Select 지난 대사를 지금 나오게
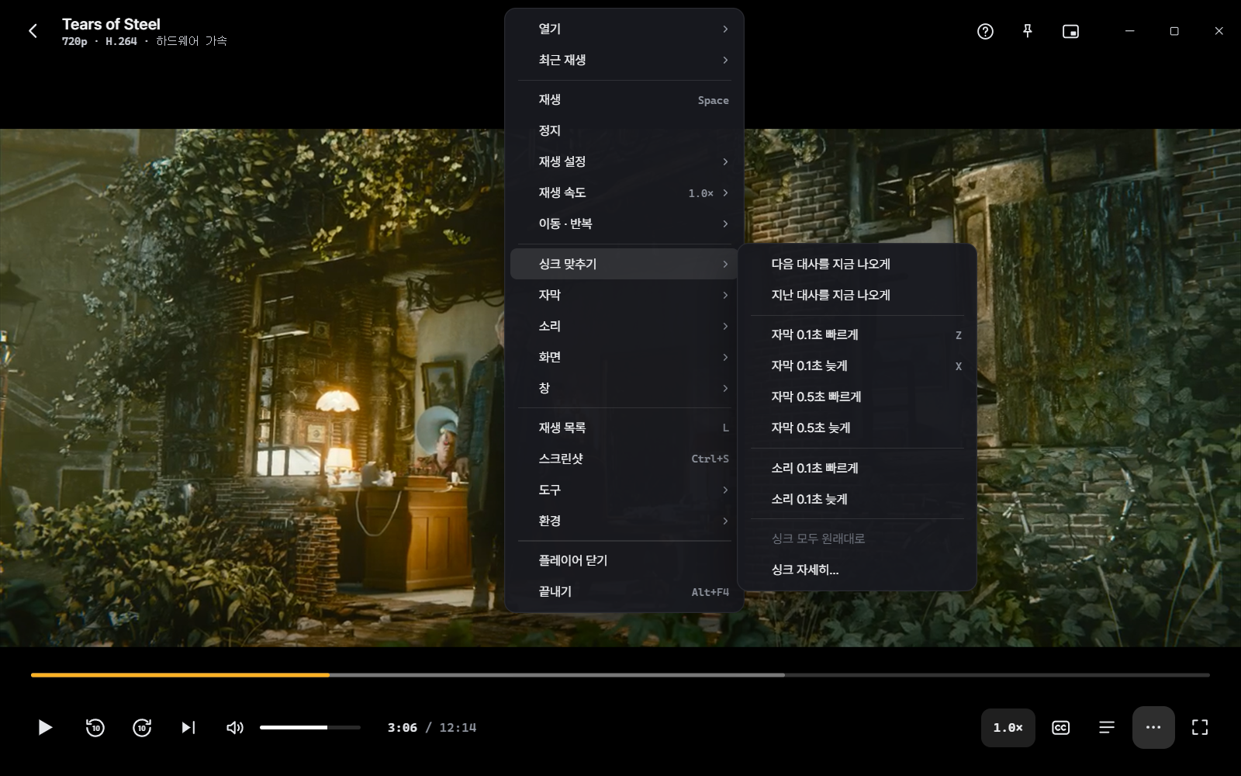 click(x=857, y=295)
